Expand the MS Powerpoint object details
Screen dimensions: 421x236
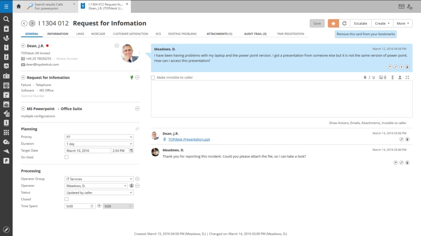(x=23, y=109)
